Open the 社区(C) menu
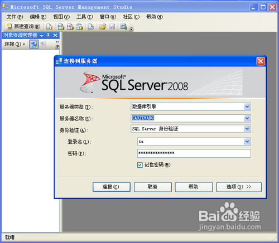This screenshot has width=279, height=243. 131,17
